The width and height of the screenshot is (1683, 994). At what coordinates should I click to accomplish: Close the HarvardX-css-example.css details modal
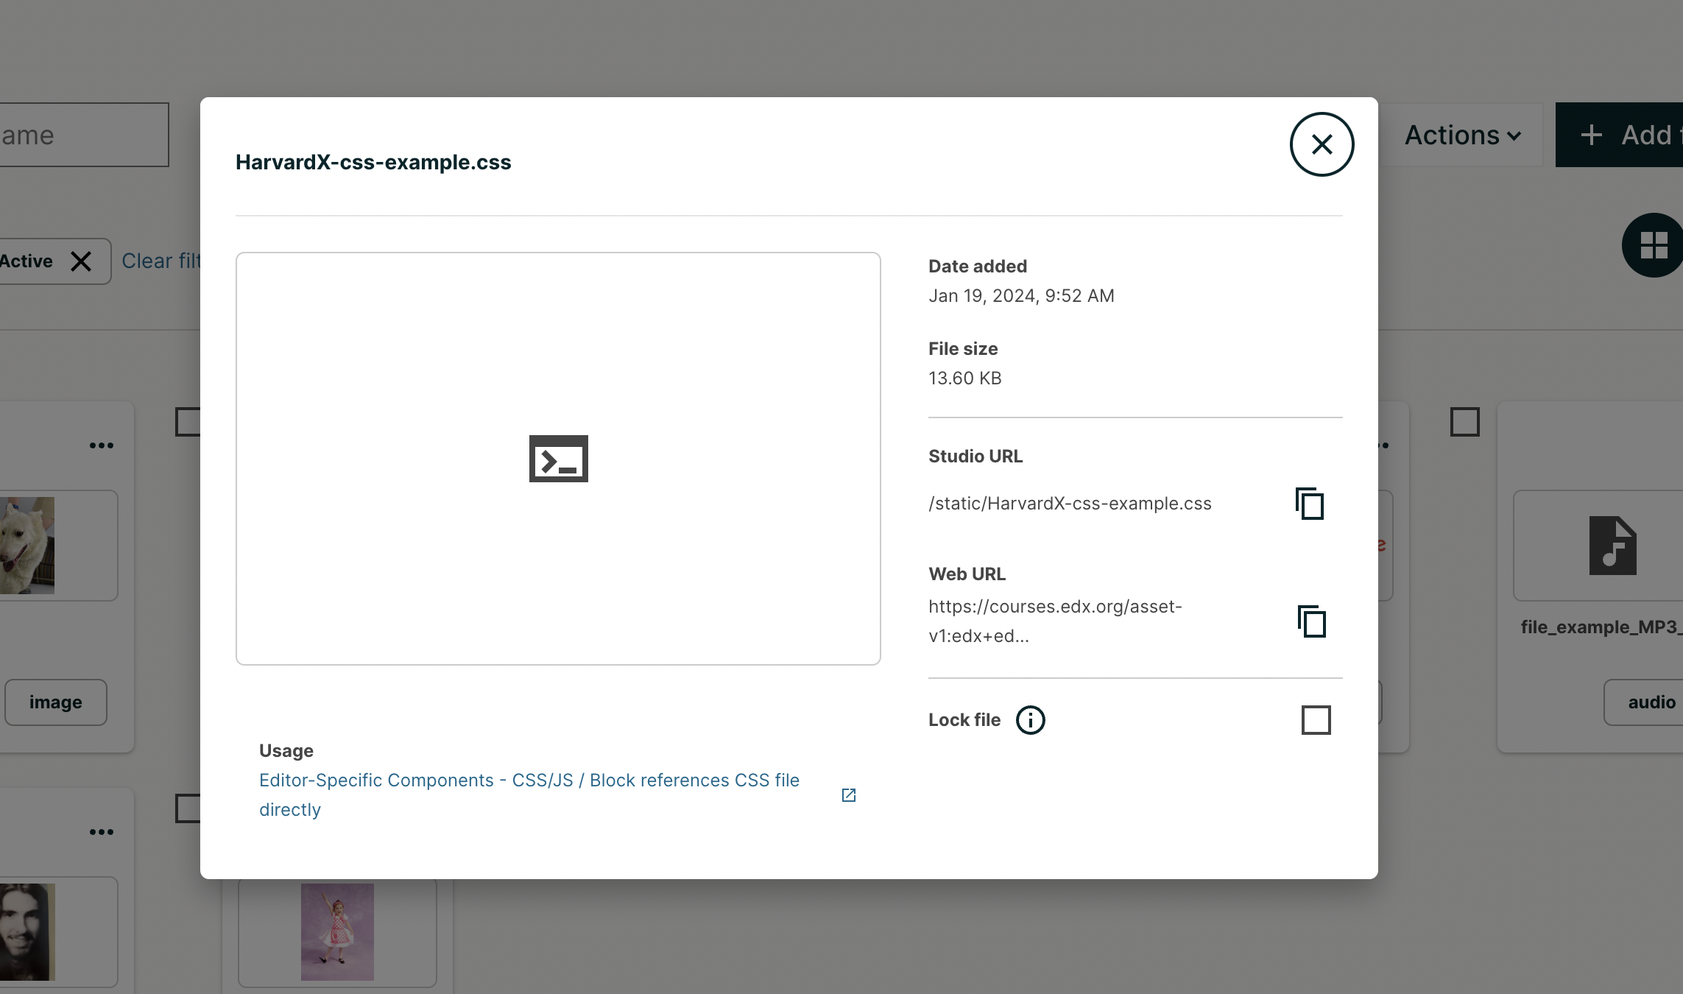pos(1322,144)
